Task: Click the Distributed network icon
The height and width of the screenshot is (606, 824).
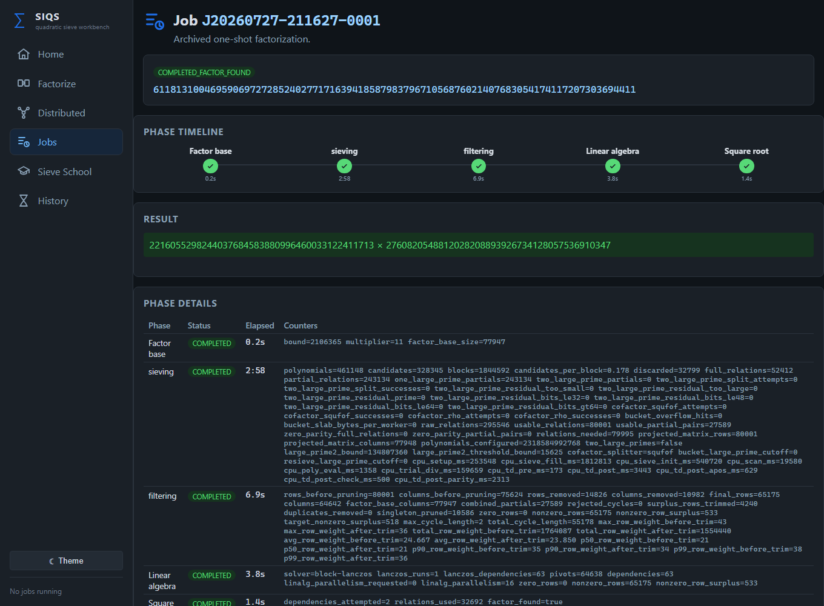Action: point(24,113)
